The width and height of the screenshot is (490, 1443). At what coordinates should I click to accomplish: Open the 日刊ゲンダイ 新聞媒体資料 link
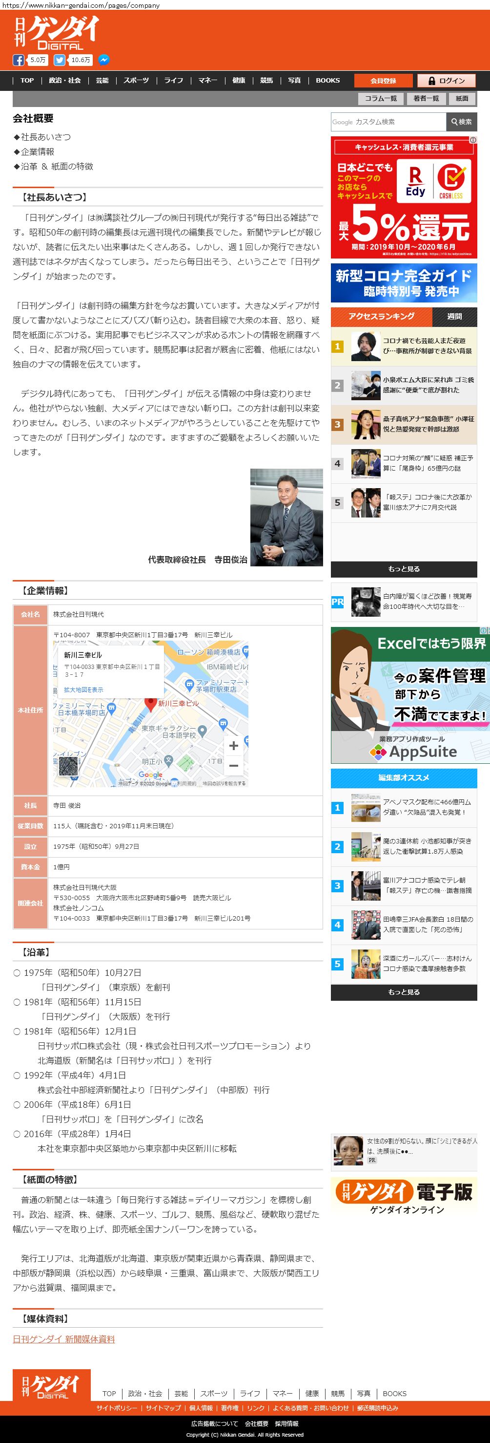[x=64, y=1339]
